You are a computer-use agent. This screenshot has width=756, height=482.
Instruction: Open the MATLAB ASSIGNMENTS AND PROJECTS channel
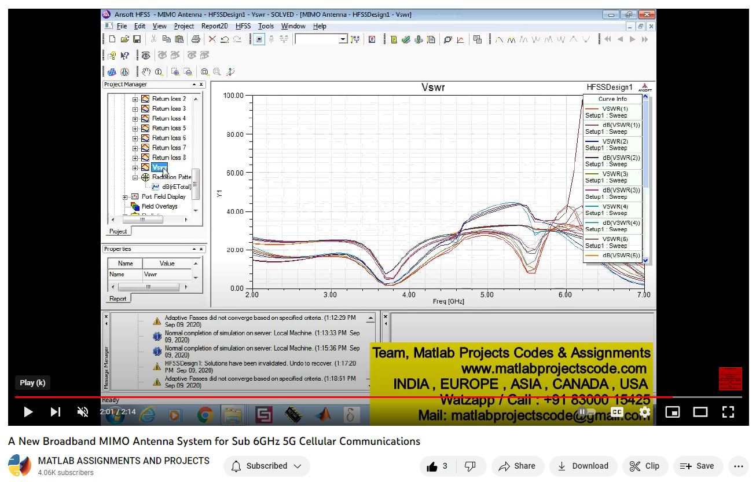click(123, 461)
